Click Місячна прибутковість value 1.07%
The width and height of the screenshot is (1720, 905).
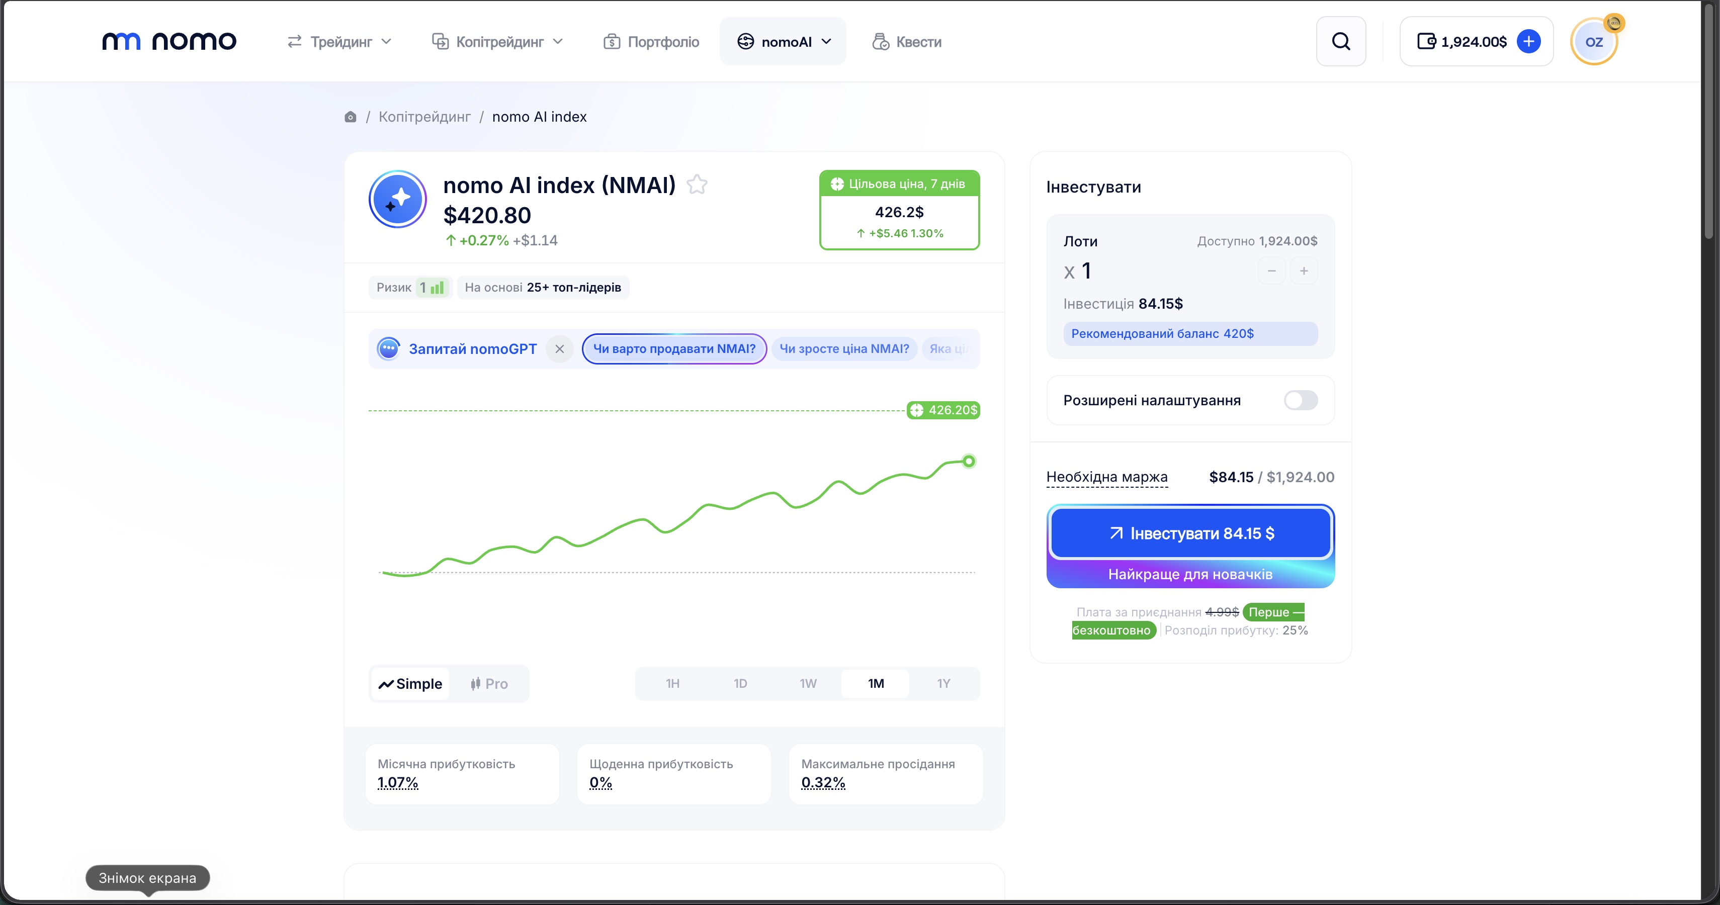point(397,782)
